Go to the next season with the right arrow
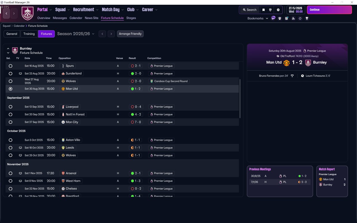Image resolution: width=357 pixels, height=223 pixels. [x=111, y=34]
